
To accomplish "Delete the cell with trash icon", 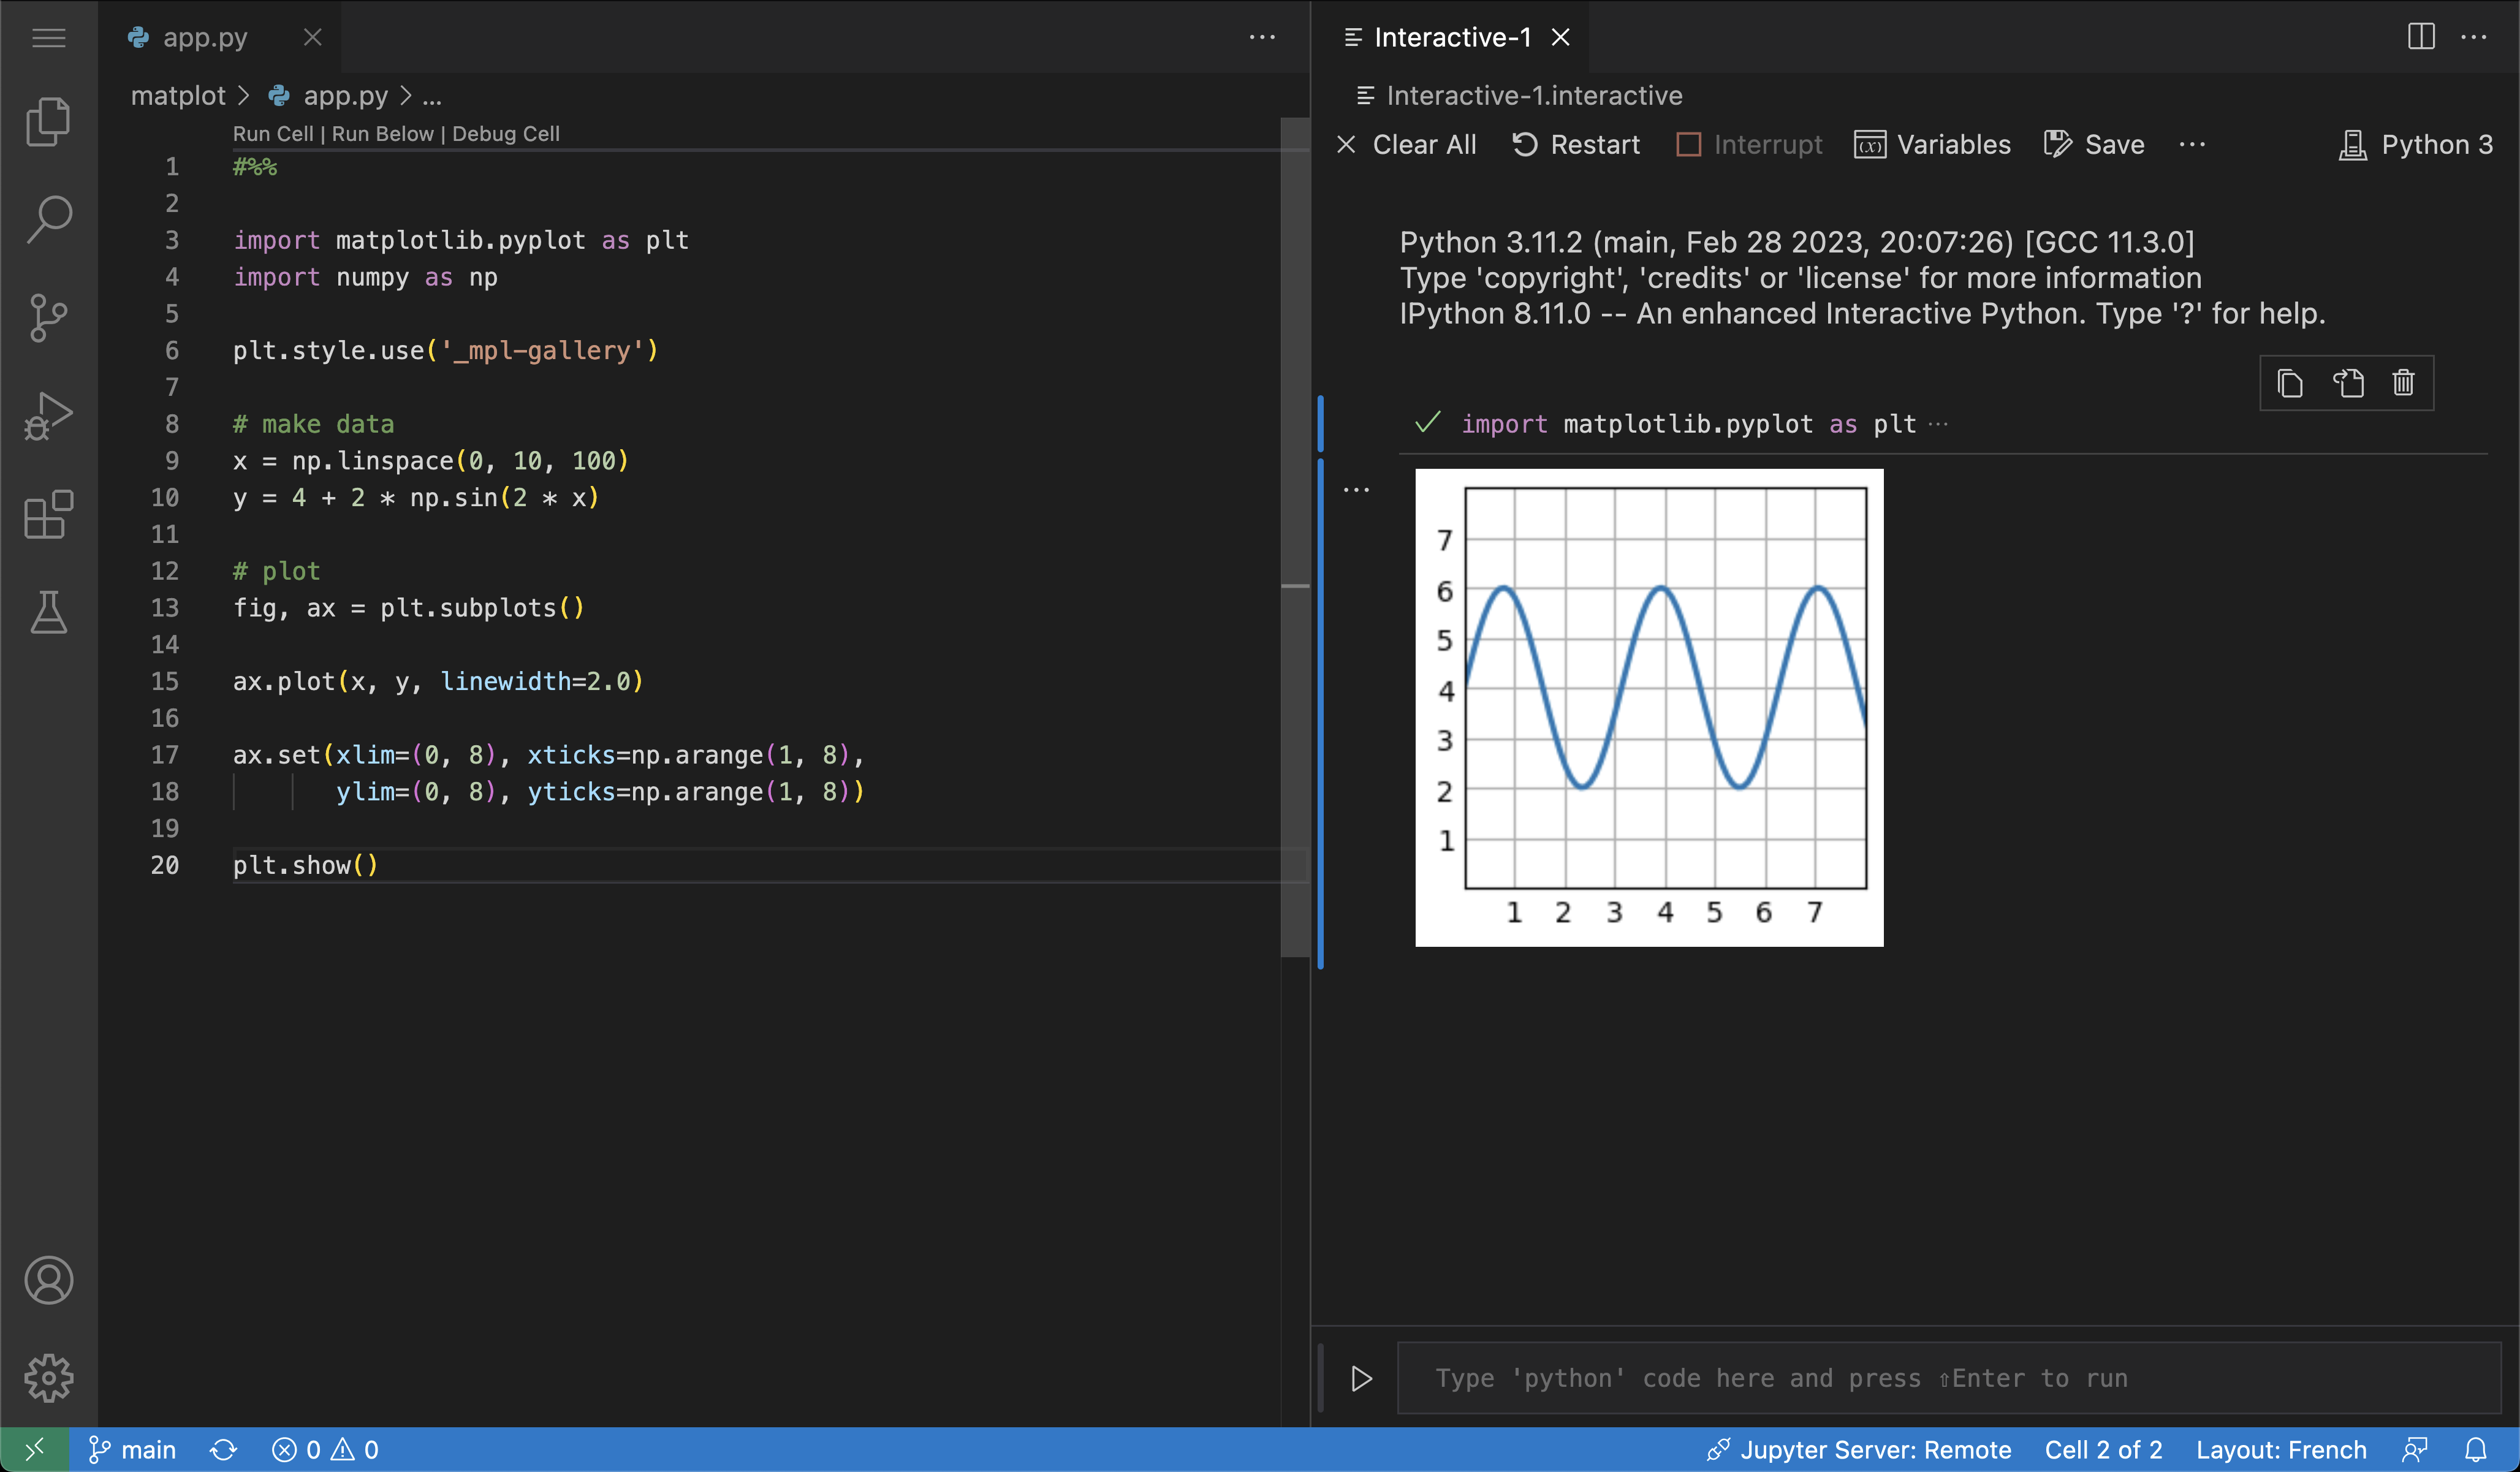I will pos(2403,383).
